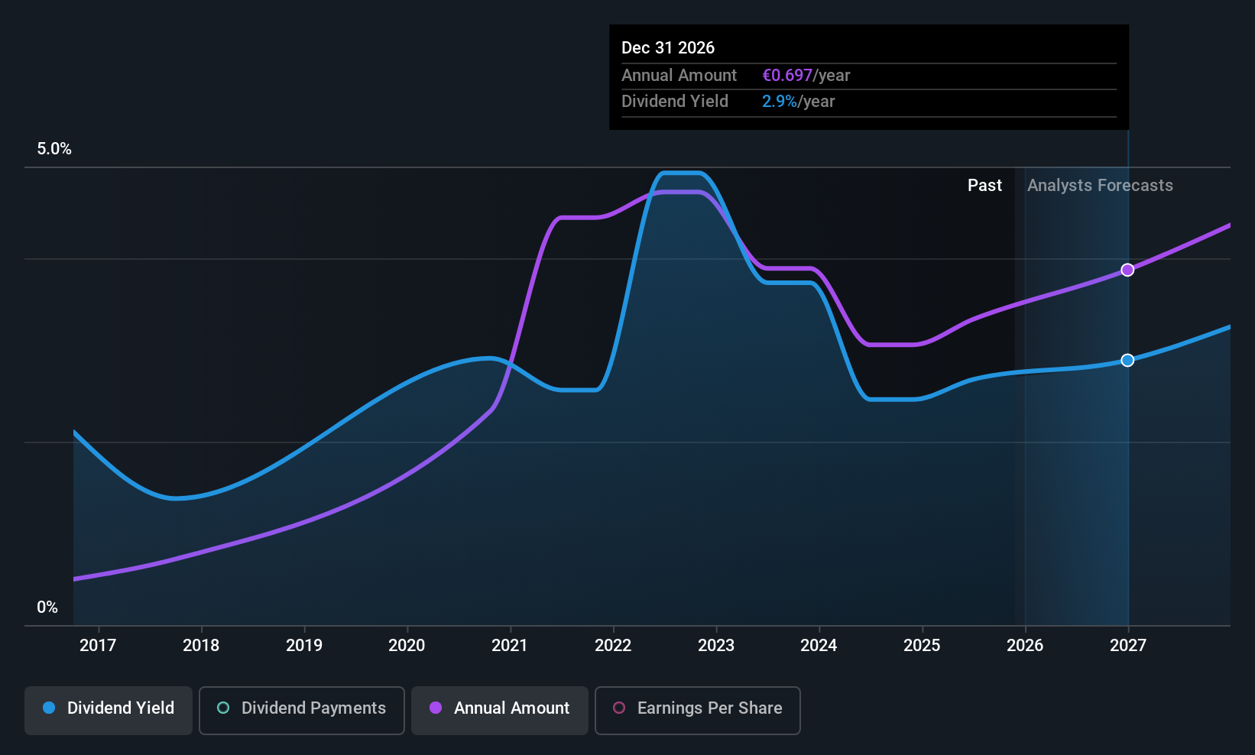The height and width of the screenshot is (755, 1255).
Task: Click the €0.697 annual amount value in tooltip
Action: [x=787, y=76]
